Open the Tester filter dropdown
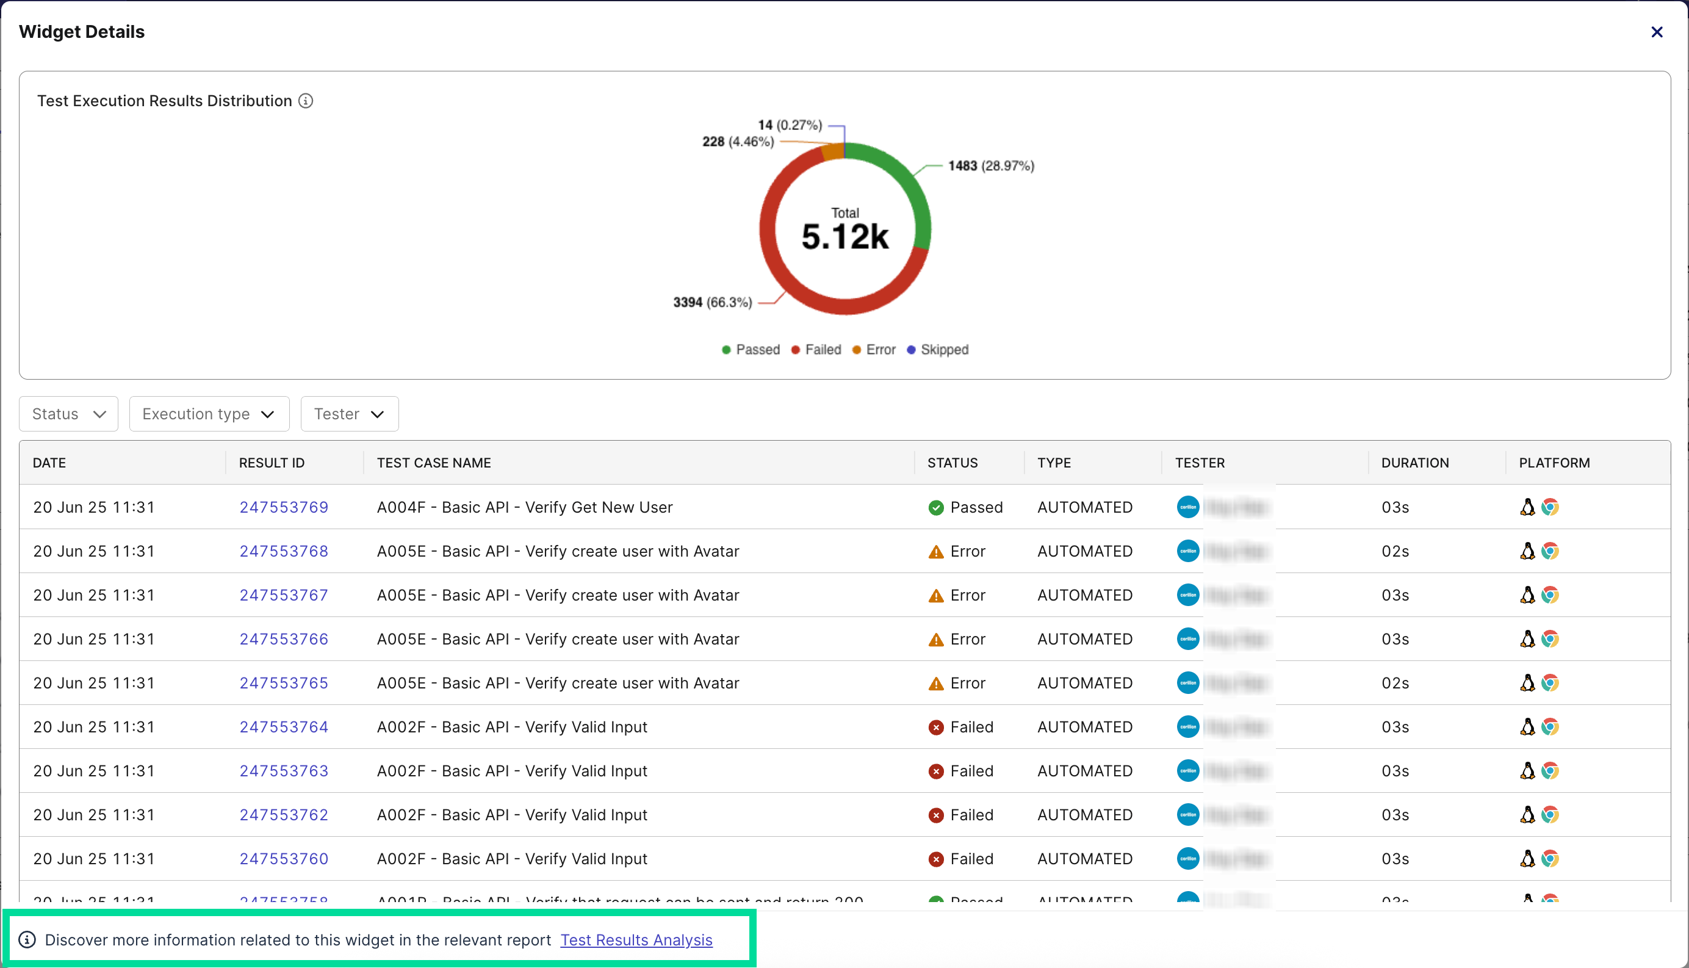1689x968 pixels. 349,414
